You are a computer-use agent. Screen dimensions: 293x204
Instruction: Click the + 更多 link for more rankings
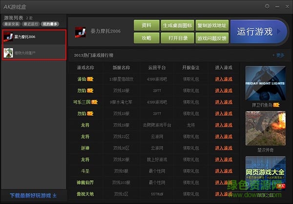(278, 55)
